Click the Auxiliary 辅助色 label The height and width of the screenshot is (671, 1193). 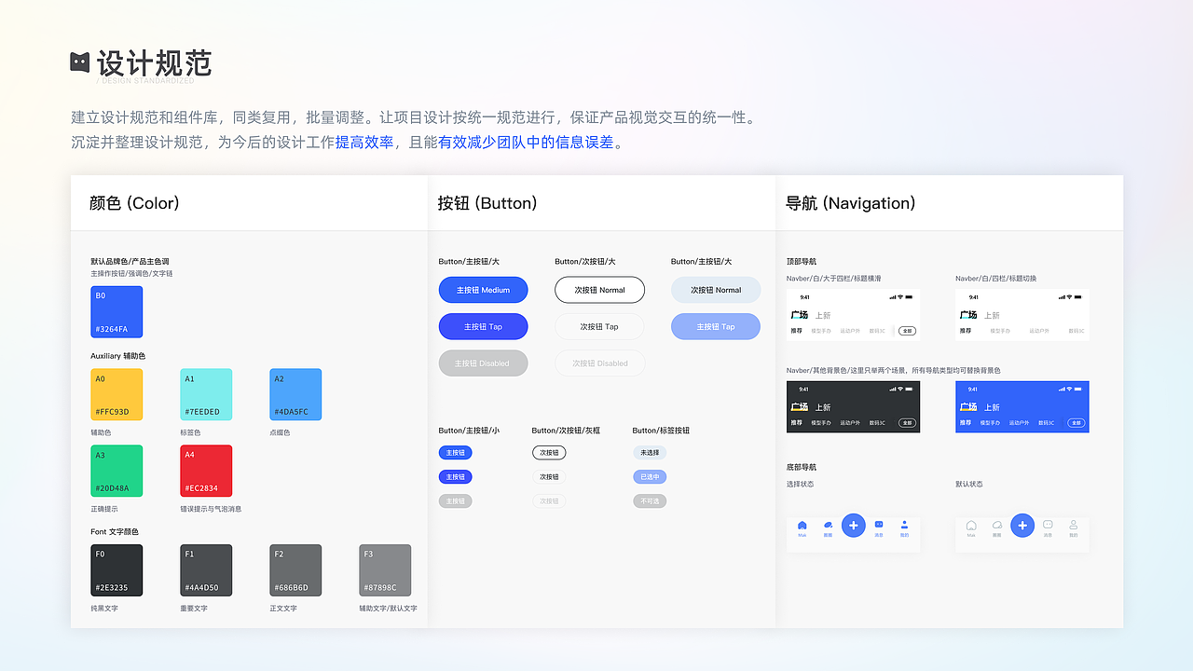[118, 356]
